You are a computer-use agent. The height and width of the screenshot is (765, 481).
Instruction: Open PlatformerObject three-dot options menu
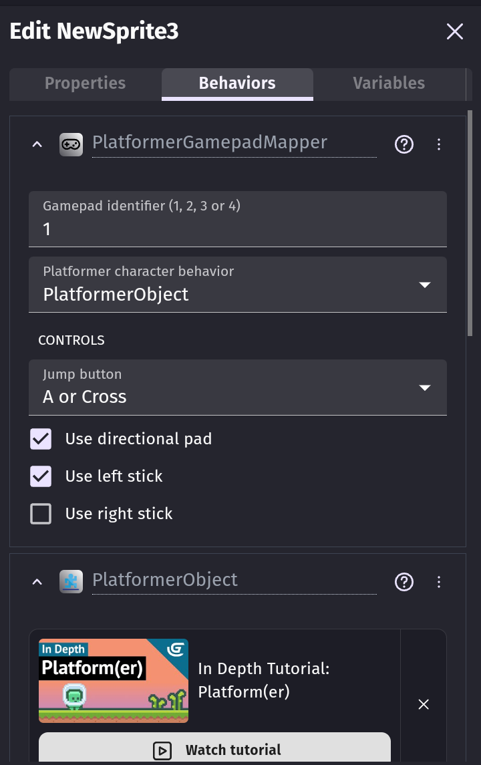pos(439,581)
